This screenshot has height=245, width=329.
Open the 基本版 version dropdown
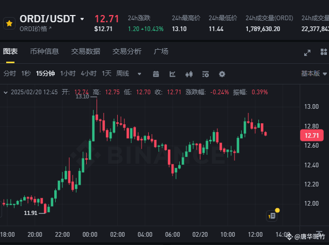tap(314, 74)
